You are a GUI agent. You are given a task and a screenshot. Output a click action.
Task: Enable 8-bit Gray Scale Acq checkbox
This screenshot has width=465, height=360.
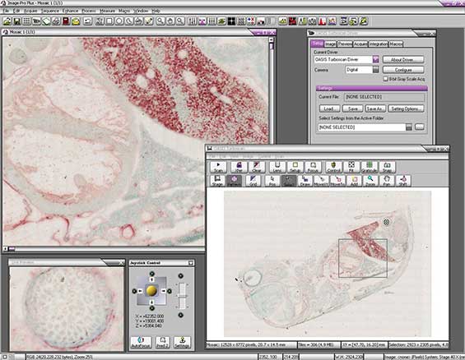pos(385,79)
